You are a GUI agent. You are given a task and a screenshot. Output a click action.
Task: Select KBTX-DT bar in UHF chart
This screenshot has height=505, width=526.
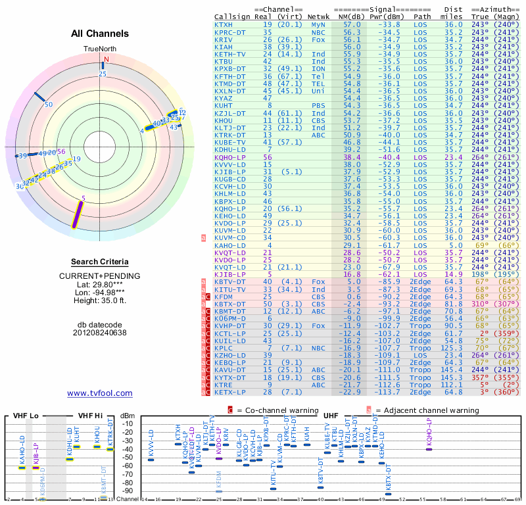point(388,494)
